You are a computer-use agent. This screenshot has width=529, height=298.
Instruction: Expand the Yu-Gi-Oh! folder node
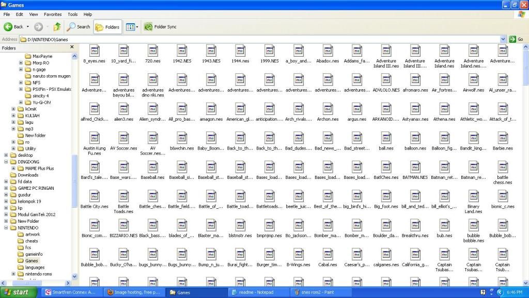21,103
